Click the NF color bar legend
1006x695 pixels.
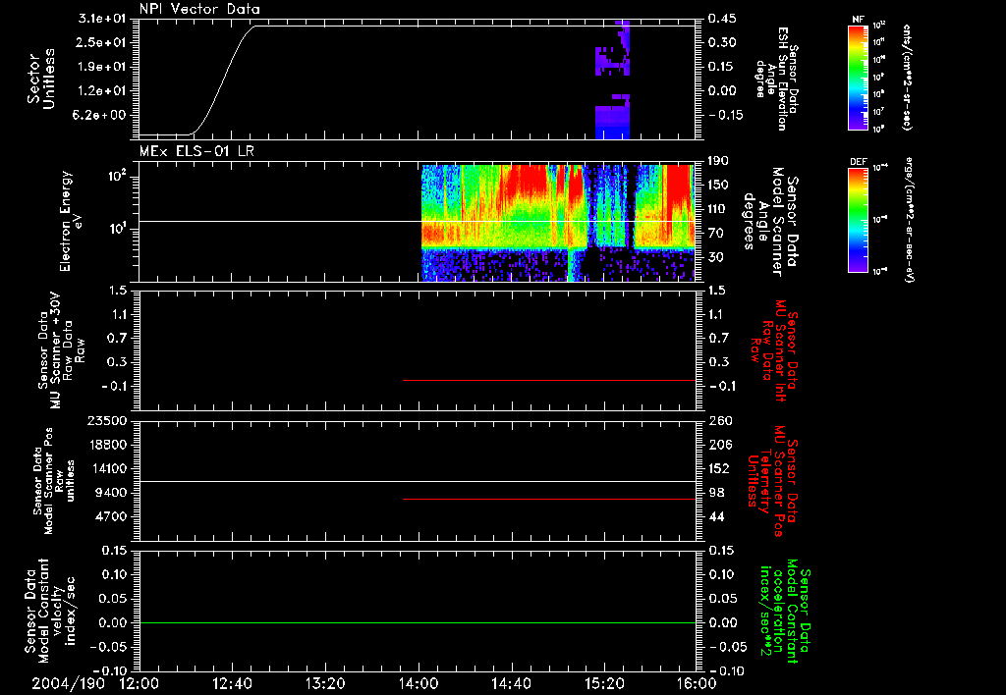pyautogui.click(x=858, y=78)
